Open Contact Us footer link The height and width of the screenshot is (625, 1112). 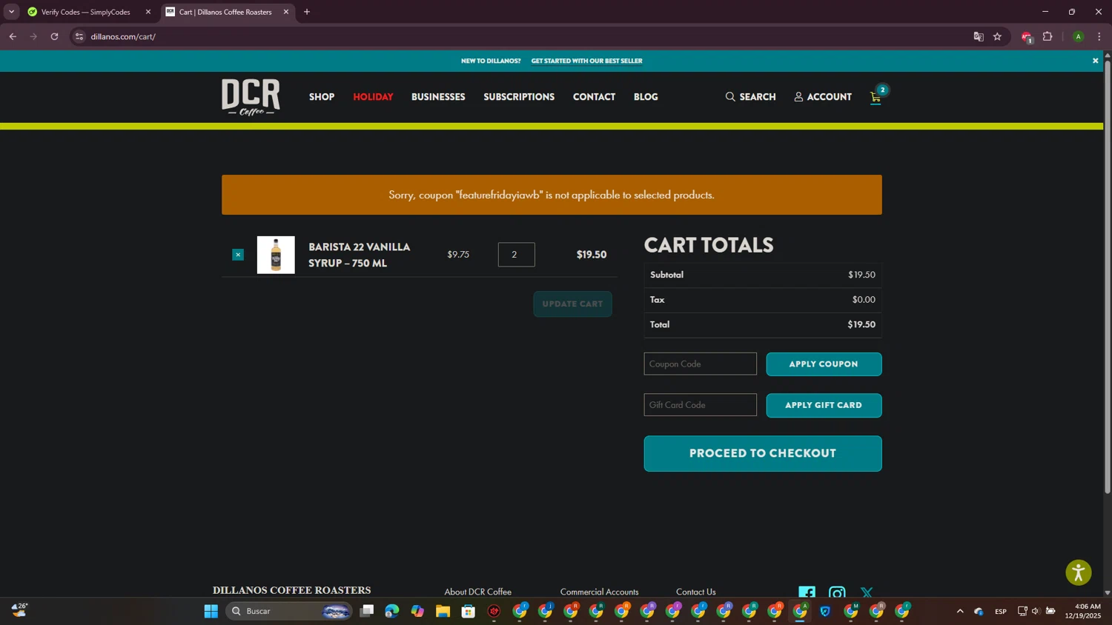tap(696, 592)
